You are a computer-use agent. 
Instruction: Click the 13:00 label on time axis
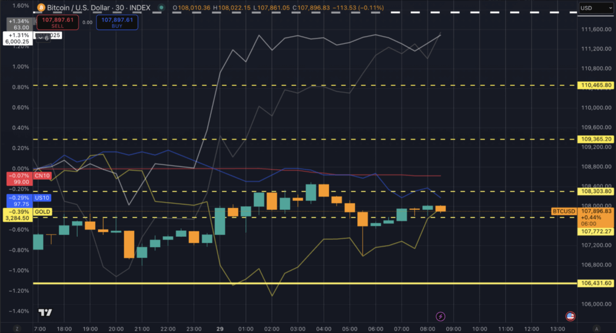coord(557,329)
